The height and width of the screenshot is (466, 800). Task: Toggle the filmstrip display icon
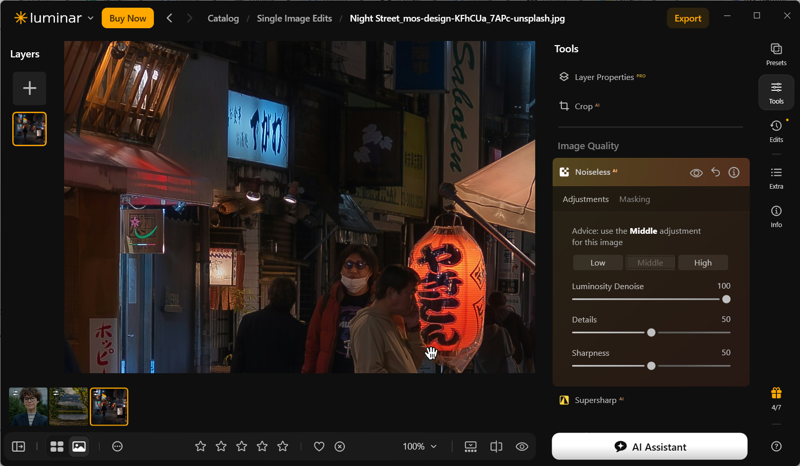(471, 447)
